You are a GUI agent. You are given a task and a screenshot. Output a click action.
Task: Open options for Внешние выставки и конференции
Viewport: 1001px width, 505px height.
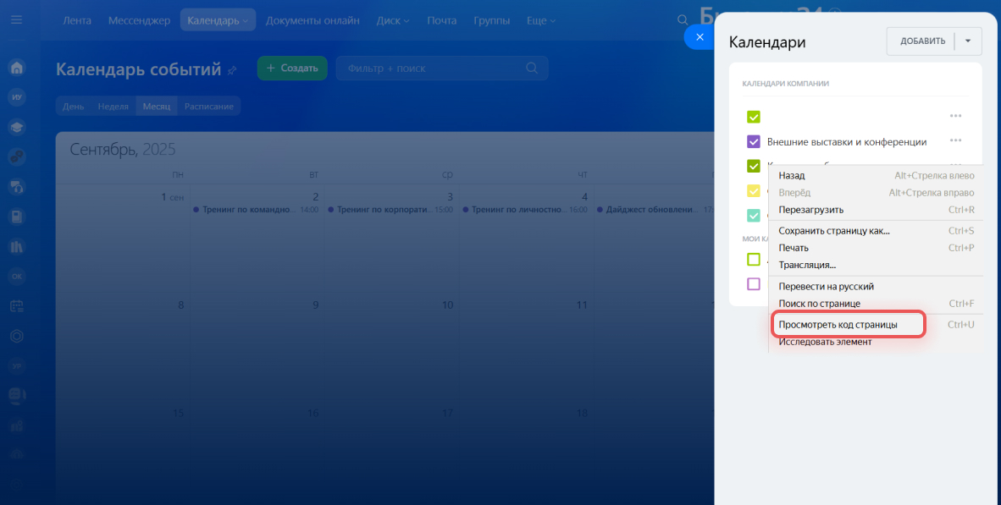(x=955, y=141)
